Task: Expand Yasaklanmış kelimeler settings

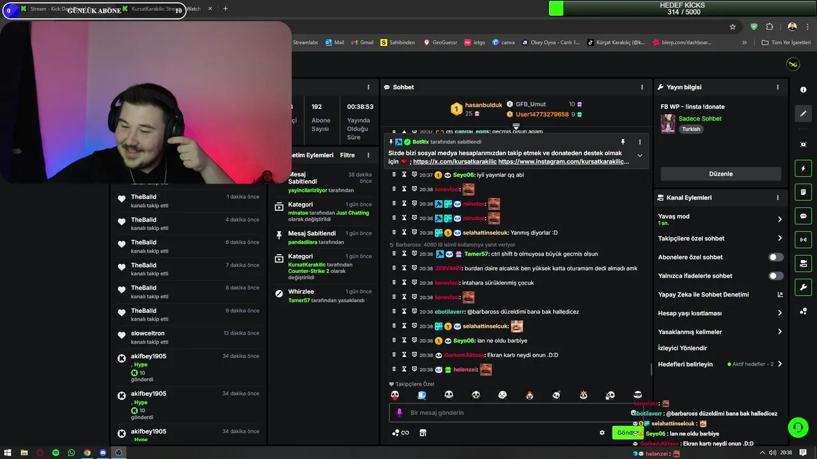Action: click(779, 331)
